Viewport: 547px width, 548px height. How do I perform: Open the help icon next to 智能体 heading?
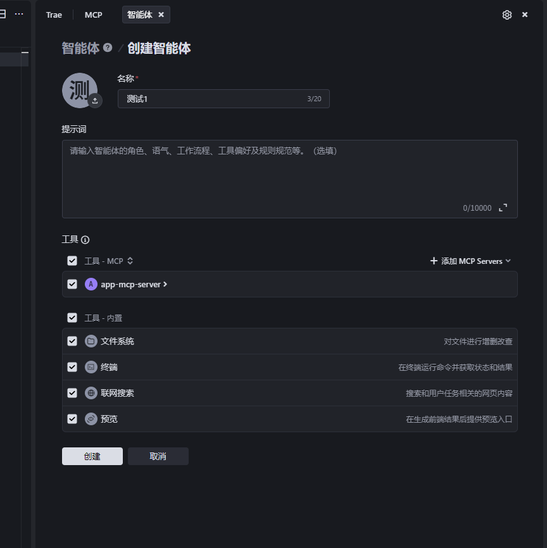[106, 47]
